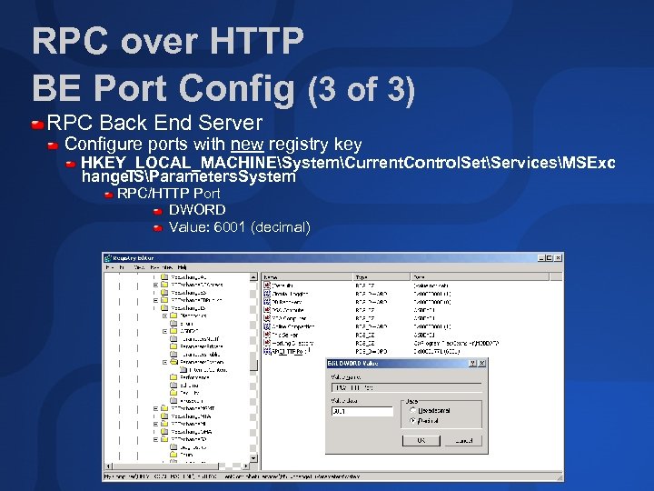Click the Registry Editor title bar icon
The height and width of the screenshot is (491, 654).
pos(108,258)
